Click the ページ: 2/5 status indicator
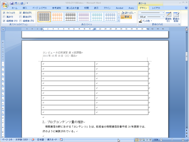 pos(7,140)
